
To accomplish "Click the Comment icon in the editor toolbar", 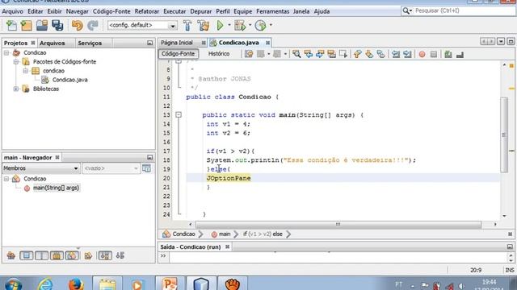I will (x=448, y=54).
